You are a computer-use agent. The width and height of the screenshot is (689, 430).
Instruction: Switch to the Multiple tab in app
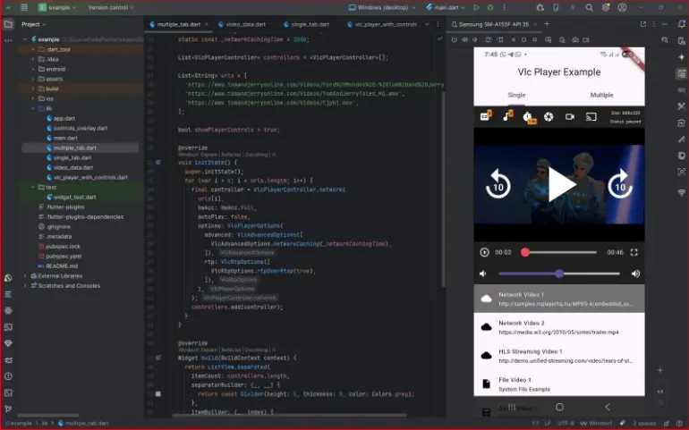pos(601,95)
